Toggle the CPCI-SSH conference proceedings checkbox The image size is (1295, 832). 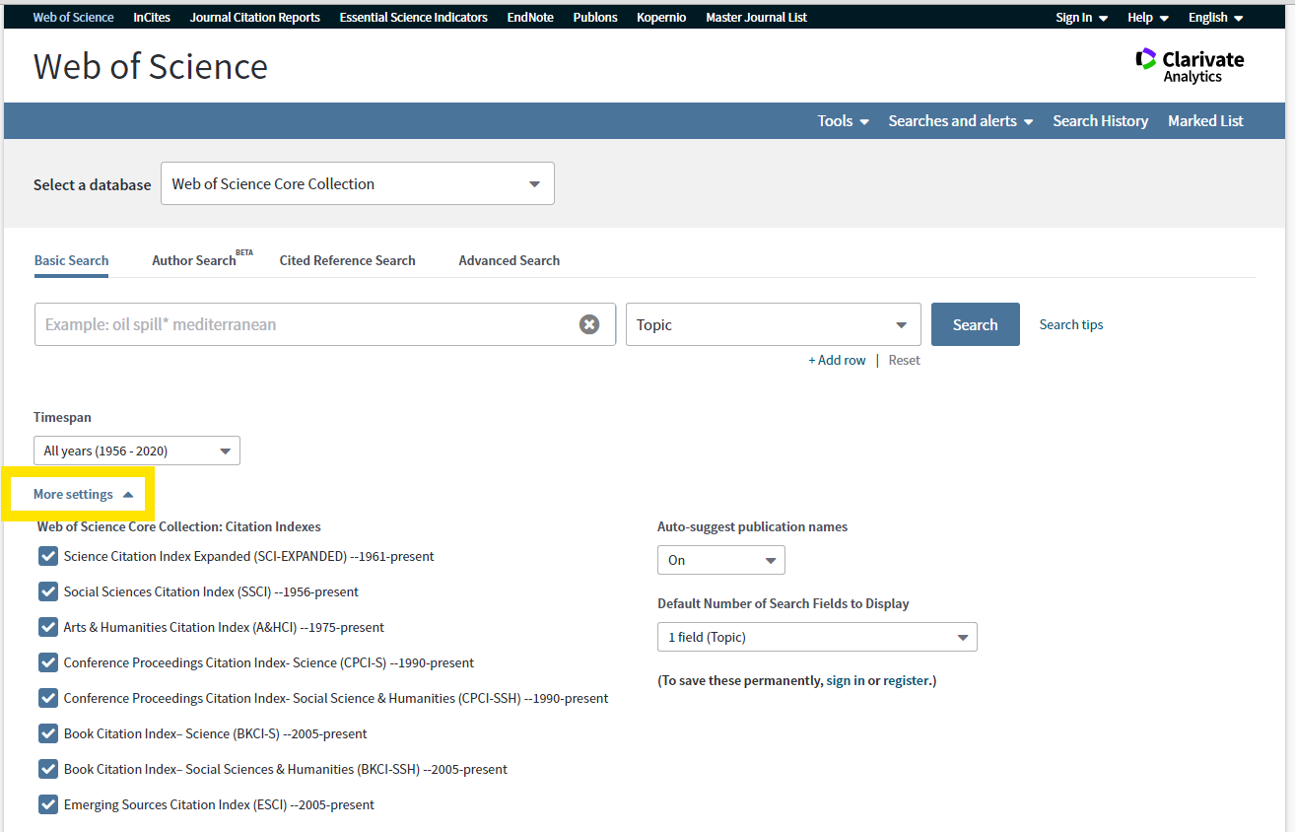coord(48,698)
